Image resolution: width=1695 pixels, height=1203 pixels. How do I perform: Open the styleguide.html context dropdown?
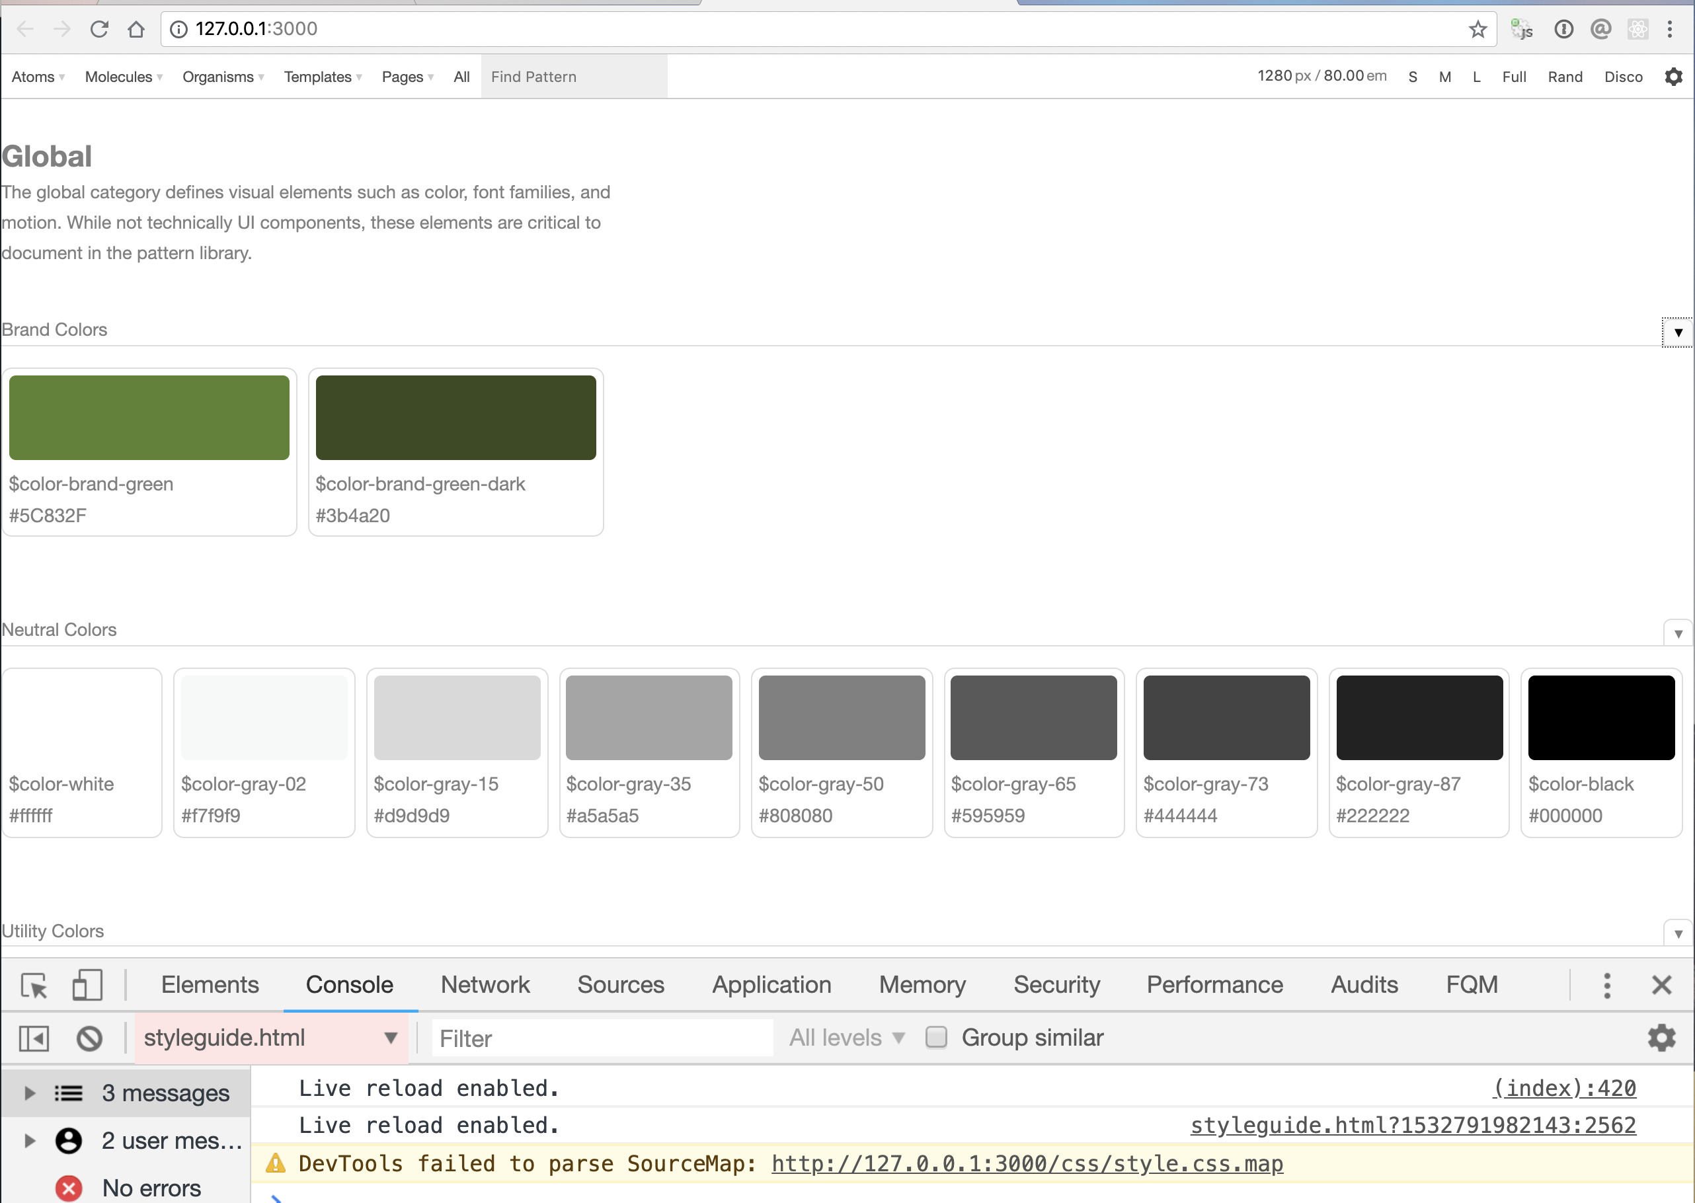270,1038
